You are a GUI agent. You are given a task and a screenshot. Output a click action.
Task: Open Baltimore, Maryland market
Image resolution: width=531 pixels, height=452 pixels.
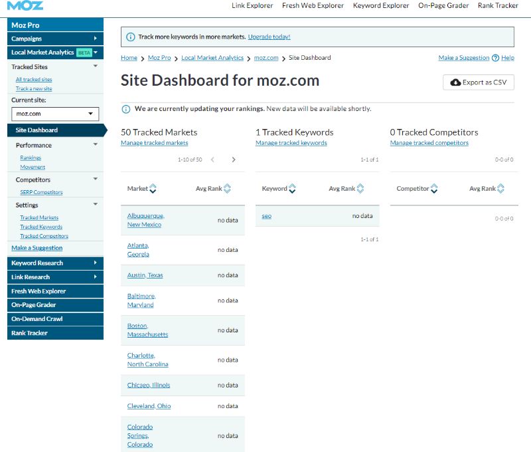tap(141, 300)
